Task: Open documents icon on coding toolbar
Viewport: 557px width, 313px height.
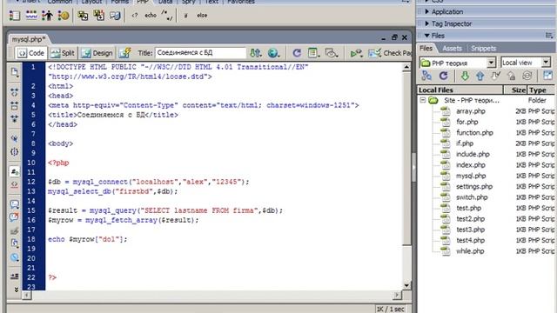Action: point(15,72)
